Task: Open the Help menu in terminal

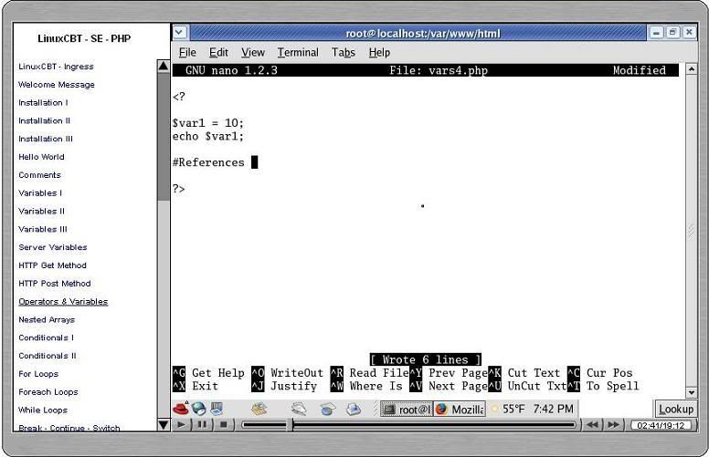Action: 379,52
